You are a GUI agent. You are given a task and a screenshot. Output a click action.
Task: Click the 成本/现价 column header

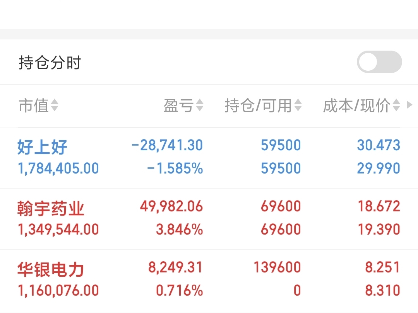coord(357,105)
